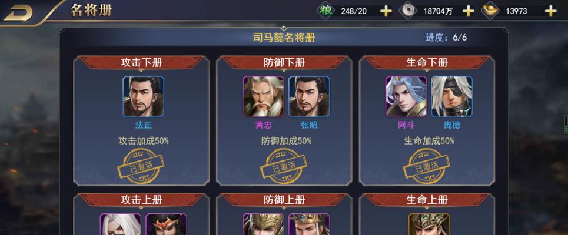Select 阿斗 portrait in 生命下册
The image size is (568, 235).
(x=406, y=96)
